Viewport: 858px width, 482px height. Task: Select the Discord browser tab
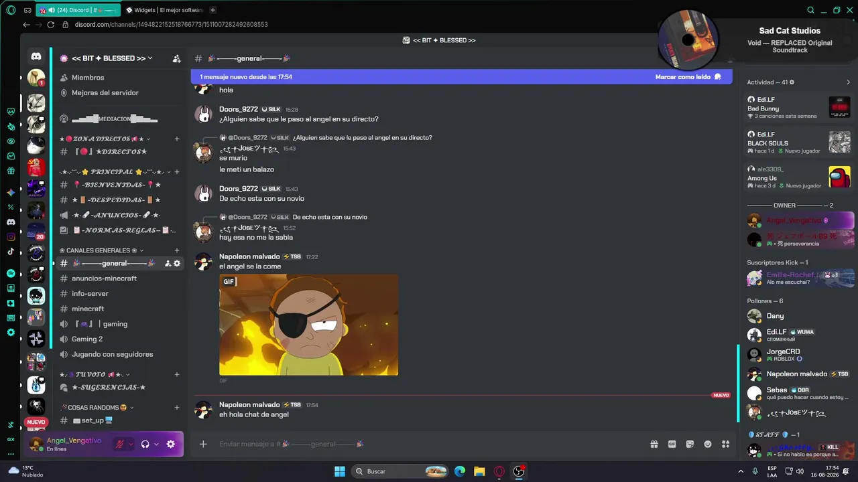[x=79, y=10]
